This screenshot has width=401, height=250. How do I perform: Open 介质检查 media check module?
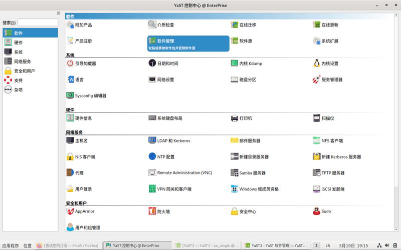click(161, 24)
